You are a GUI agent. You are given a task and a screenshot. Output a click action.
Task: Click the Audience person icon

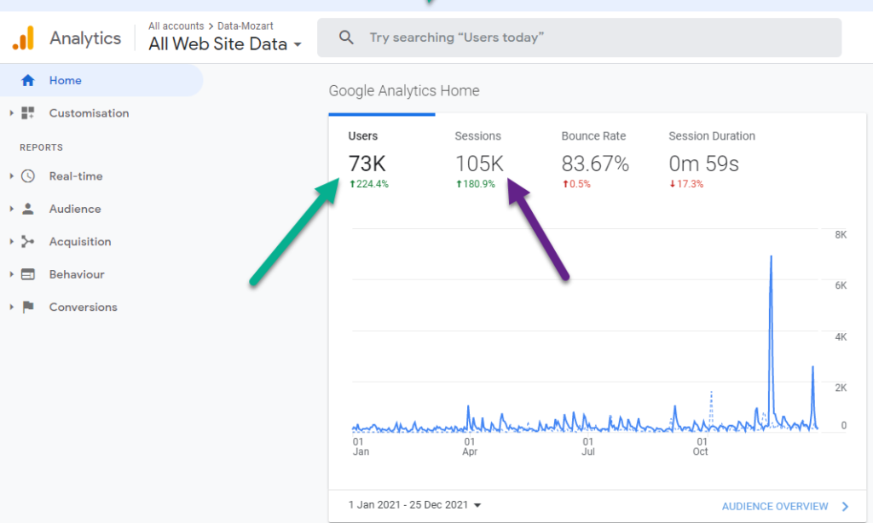[x=28, y=209]
